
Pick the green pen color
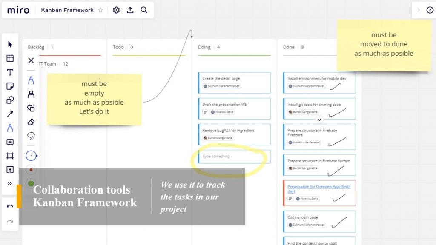click(31, 183)
